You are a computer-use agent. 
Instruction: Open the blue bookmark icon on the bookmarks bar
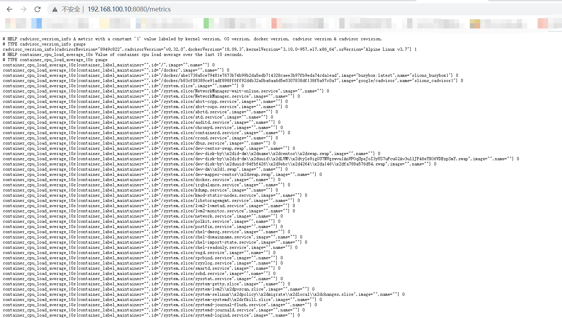pyautogui.click(x=37, y=23)
